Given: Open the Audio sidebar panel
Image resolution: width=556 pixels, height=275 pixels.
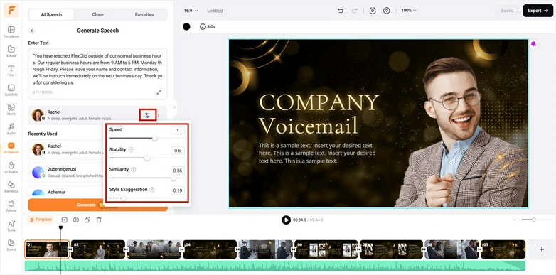Looking at the screenshot, I should pyautogui.click(x=11, y=129).
